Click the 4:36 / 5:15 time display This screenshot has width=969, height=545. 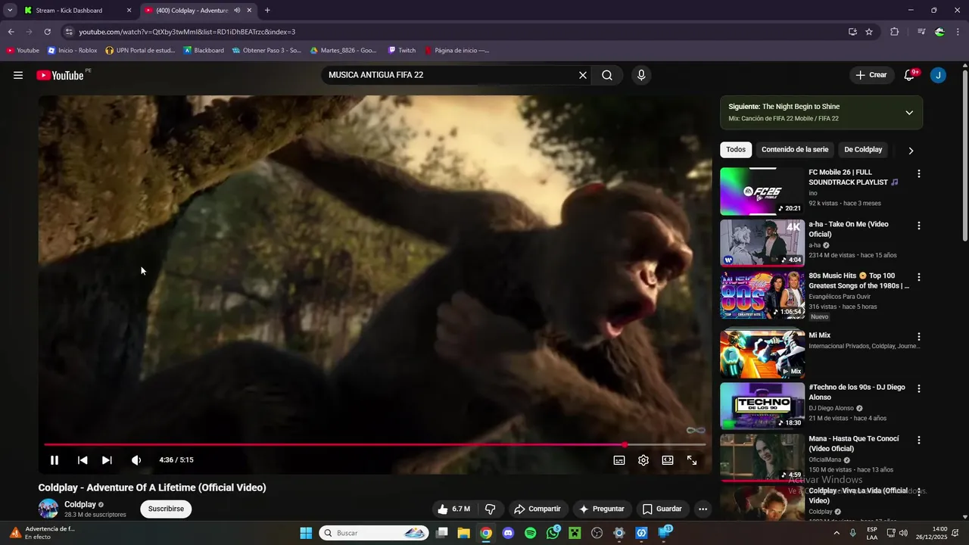(176, 460)
